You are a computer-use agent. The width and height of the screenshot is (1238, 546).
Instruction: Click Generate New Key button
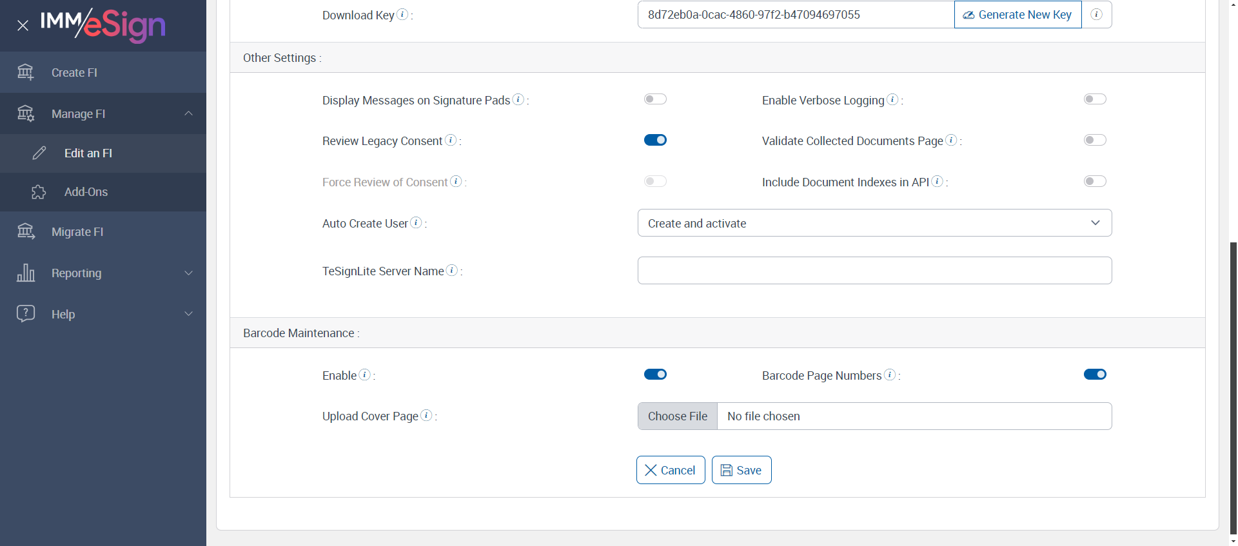[x=1017, y=15]
